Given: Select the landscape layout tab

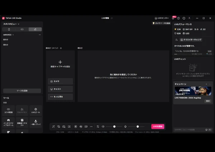Looking at the screenshot, I should click(22, 29).
